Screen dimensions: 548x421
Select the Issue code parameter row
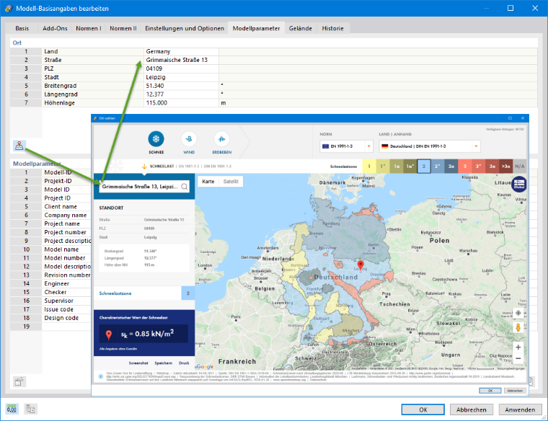50,309
